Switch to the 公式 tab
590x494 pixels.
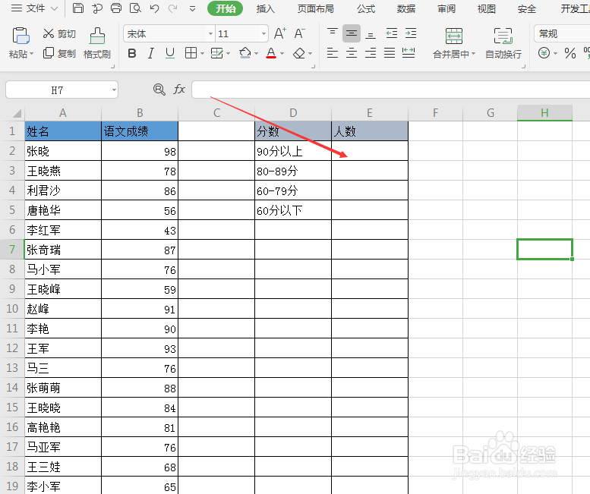pyautogui.click(x=366, y=8)
